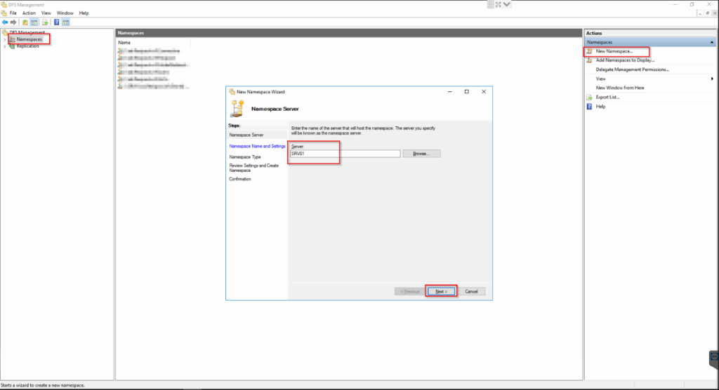Image resolution: width=719 pixels, height=390 pixels.
Task: Open the Window menu
Action: (65, 13)
